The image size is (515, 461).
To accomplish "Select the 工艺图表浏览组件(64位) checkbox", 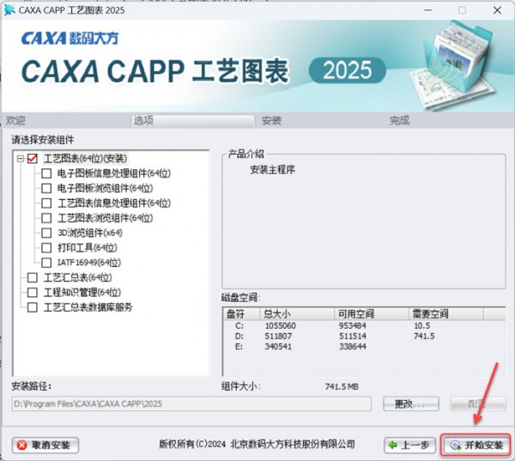I will 46,218.
